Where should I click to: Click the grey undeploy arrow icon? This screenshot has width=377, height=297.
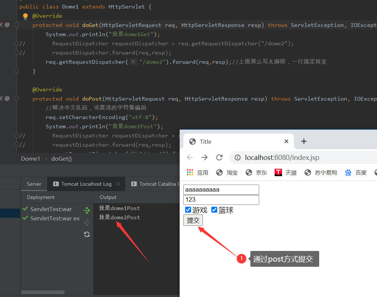pos(87,223)
